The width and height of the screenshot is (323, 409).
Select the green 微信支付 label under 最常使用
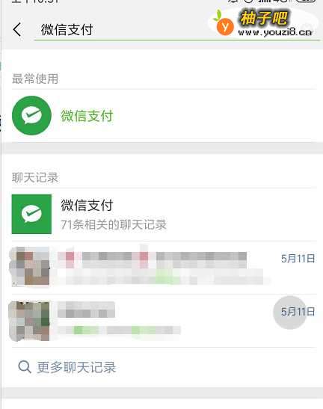point(87,116)
